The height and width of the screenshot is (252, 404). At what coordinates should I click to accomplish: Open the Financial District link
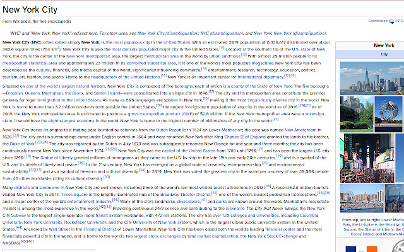100,229
